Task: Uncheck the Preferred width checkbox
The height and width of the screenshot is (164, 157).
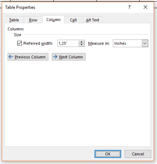Action: 20,43
